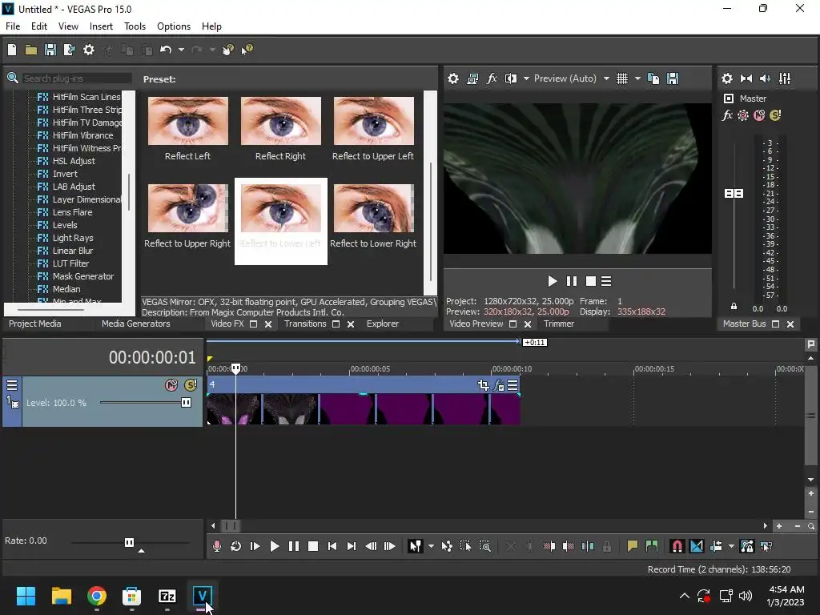Toggle Enable Snapping magnet icon
This screenshot has height=615, width=820.
677,546
